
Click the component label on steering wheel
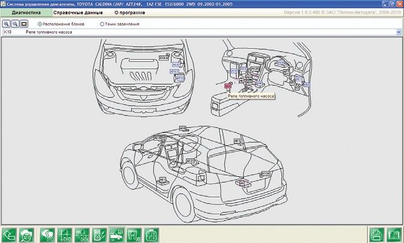tap(280, 63)
